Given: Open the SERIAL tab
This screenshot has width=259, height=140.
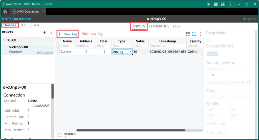Looking at the screenshot, I should (x=36, y=25).
